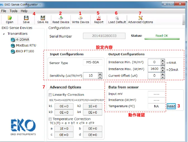188x142 pixels.
Task: Click the EKO app icon in title bar
Action: (x=1, y=5)
